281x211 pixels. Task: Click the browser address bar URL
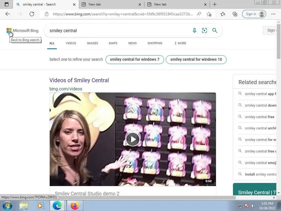pos(123,14)
